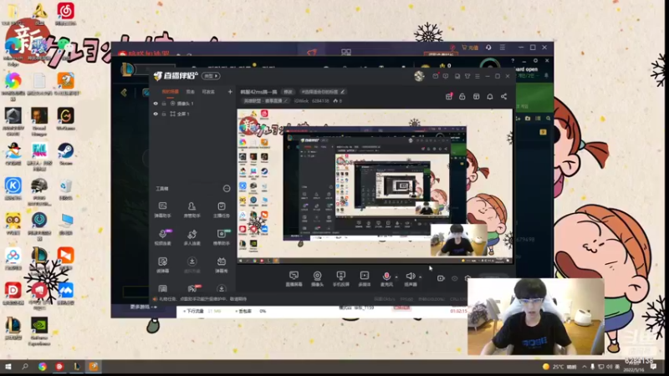
Task: Open the user avatar in Huya title bar
Action: [x=419, y=76]
